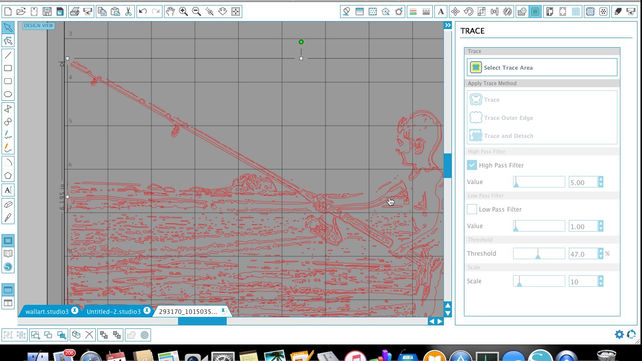Viewport: 642px width, 361px height.
Task: Select the Knife tool
Action: pos(8,218)
